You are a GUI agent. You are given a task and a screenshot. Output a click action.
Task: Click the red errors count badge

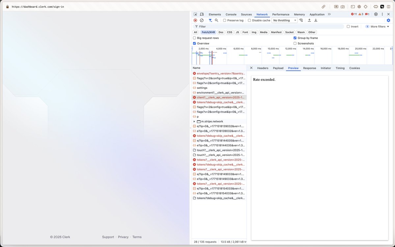pos(354,14)
